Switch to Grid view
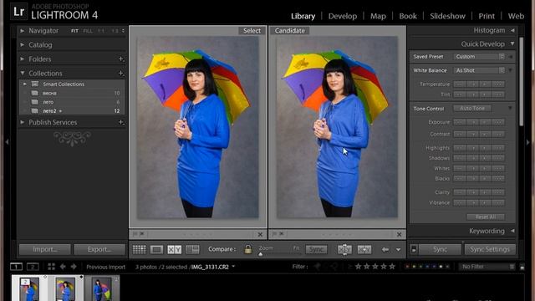535x301 pixels. tap(140, 249)
